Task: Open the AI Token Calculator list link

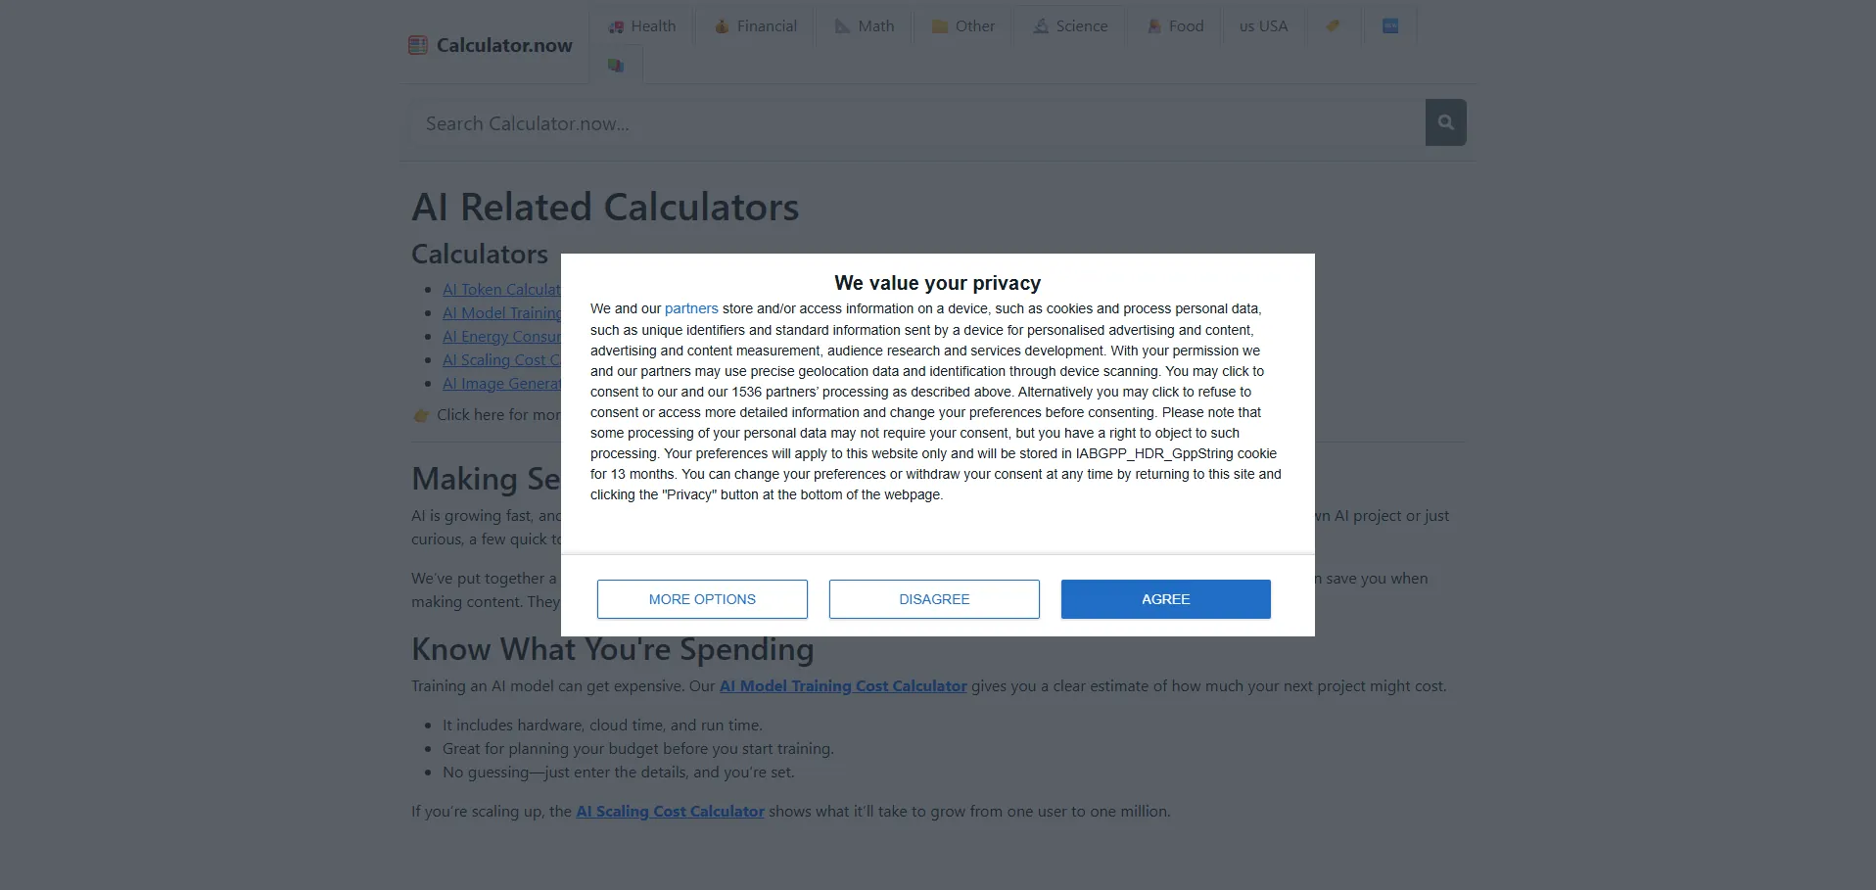Action: click(501, 290)
